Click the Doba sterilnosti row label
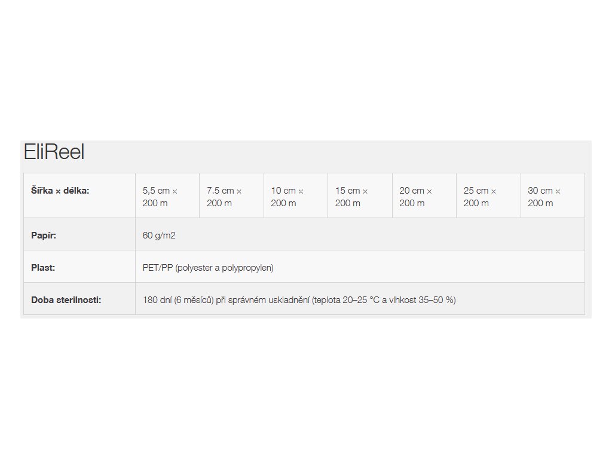Screen dimensions: 612x459 coord(66,300)
